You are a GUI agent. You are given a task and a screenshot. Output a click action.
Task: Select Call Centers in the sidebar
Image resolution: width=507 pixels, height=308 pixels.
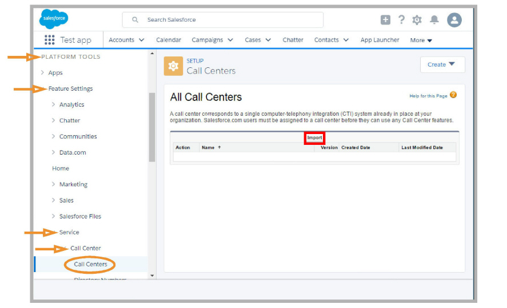[90, 264]
